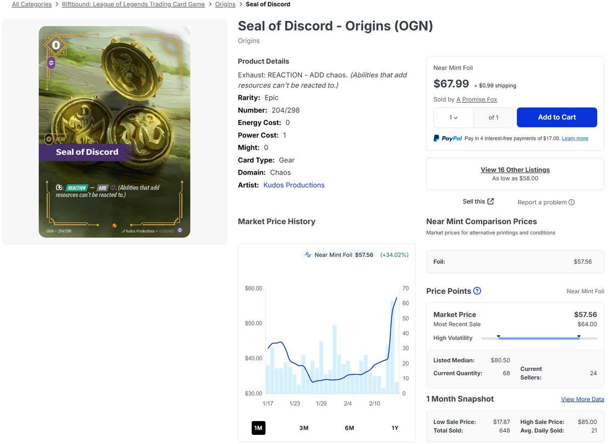Click the Seal of Discord card image
This screenshot has width=613, height=444.
114,132
